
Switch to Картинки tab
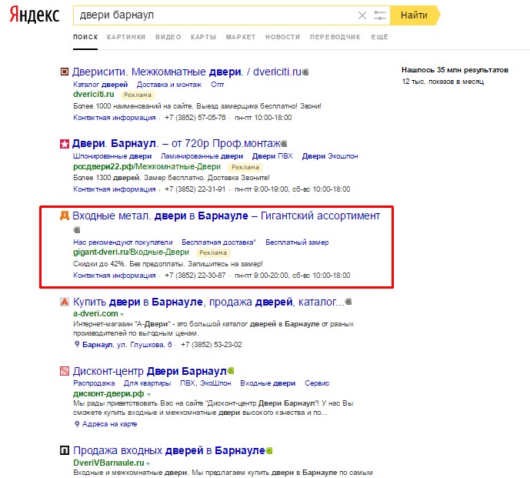click(126, 37)
